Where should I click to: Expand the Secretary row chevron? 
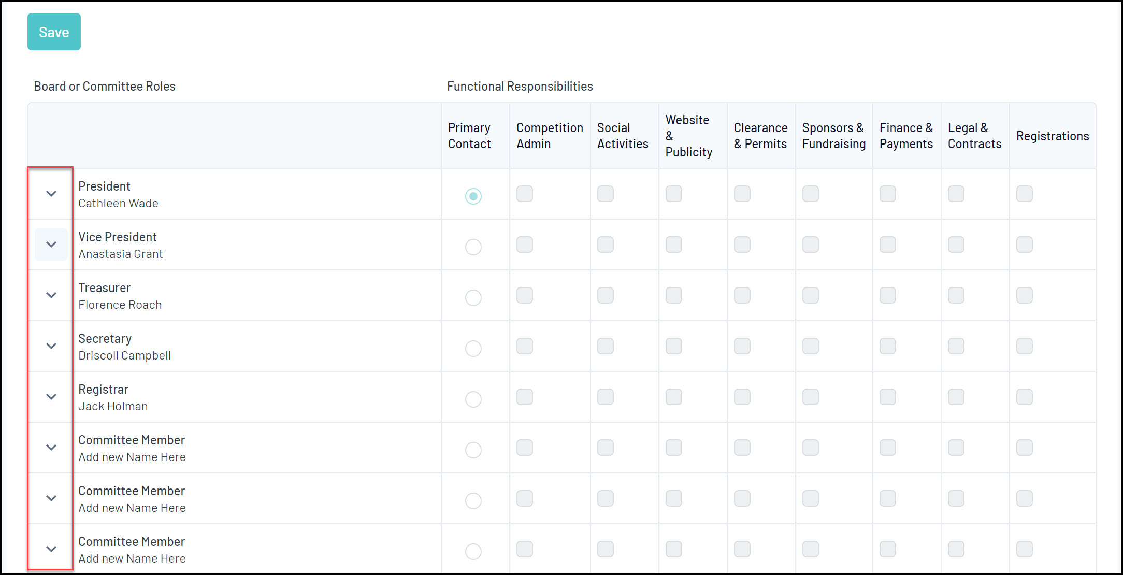click(51, 346)
